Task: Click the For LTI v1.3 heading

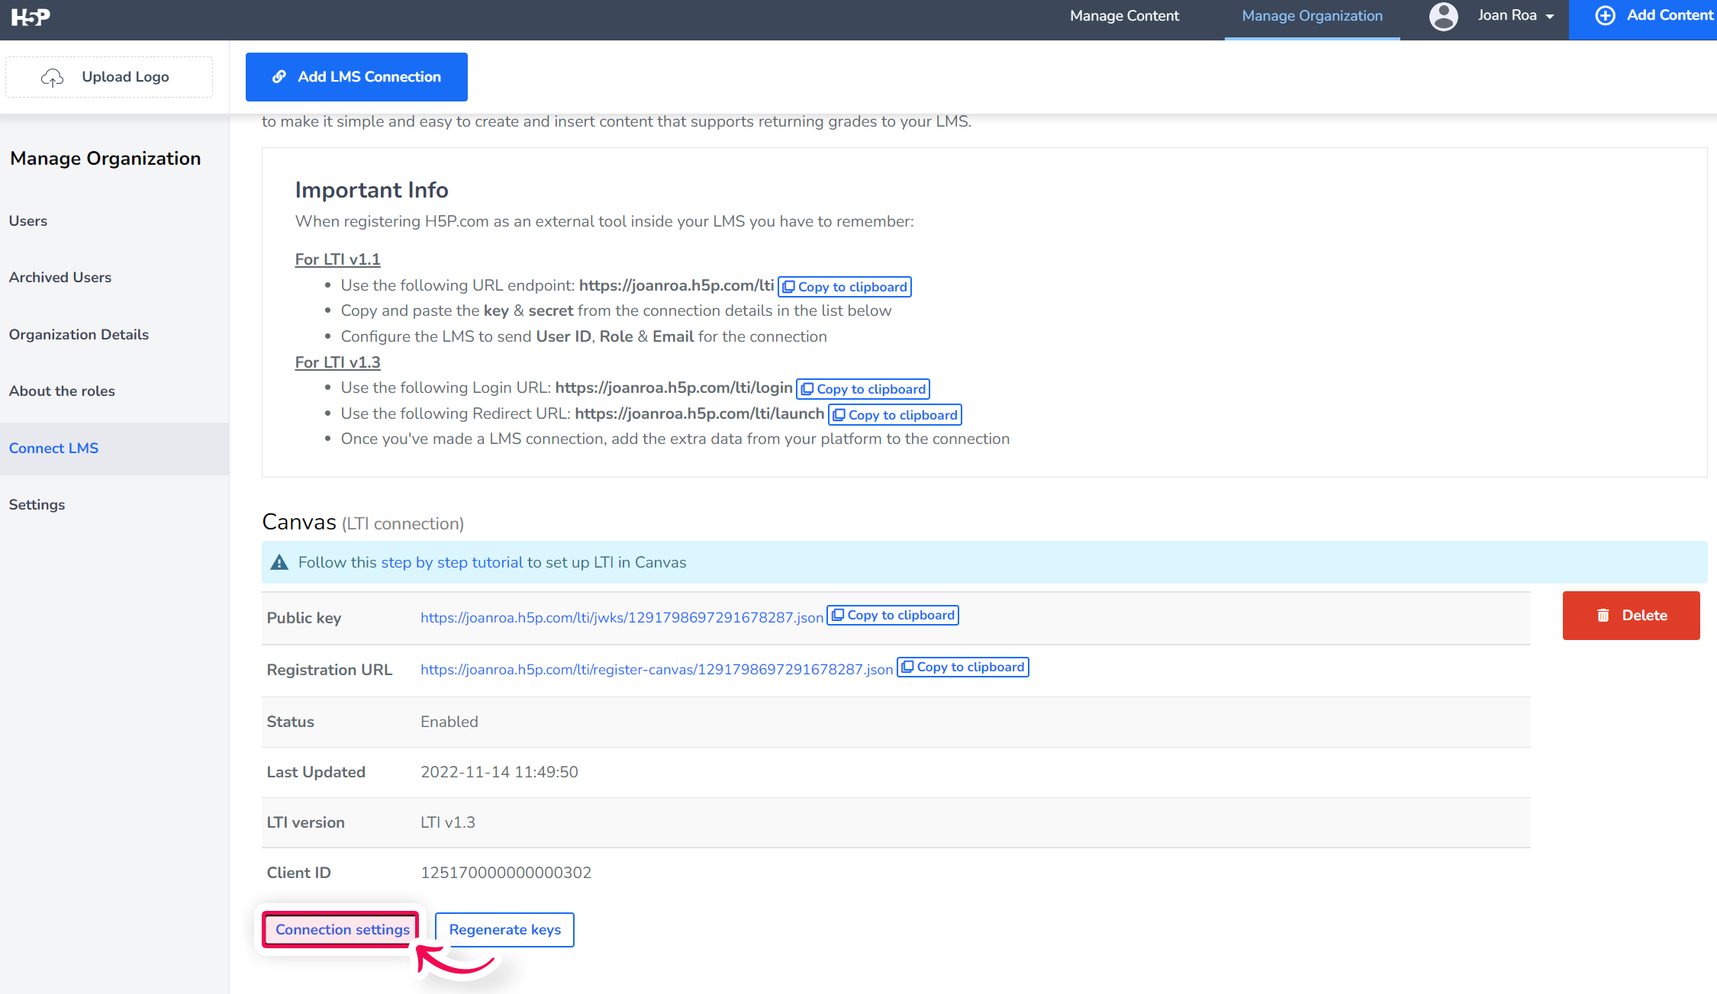Action: click(337, 362)
